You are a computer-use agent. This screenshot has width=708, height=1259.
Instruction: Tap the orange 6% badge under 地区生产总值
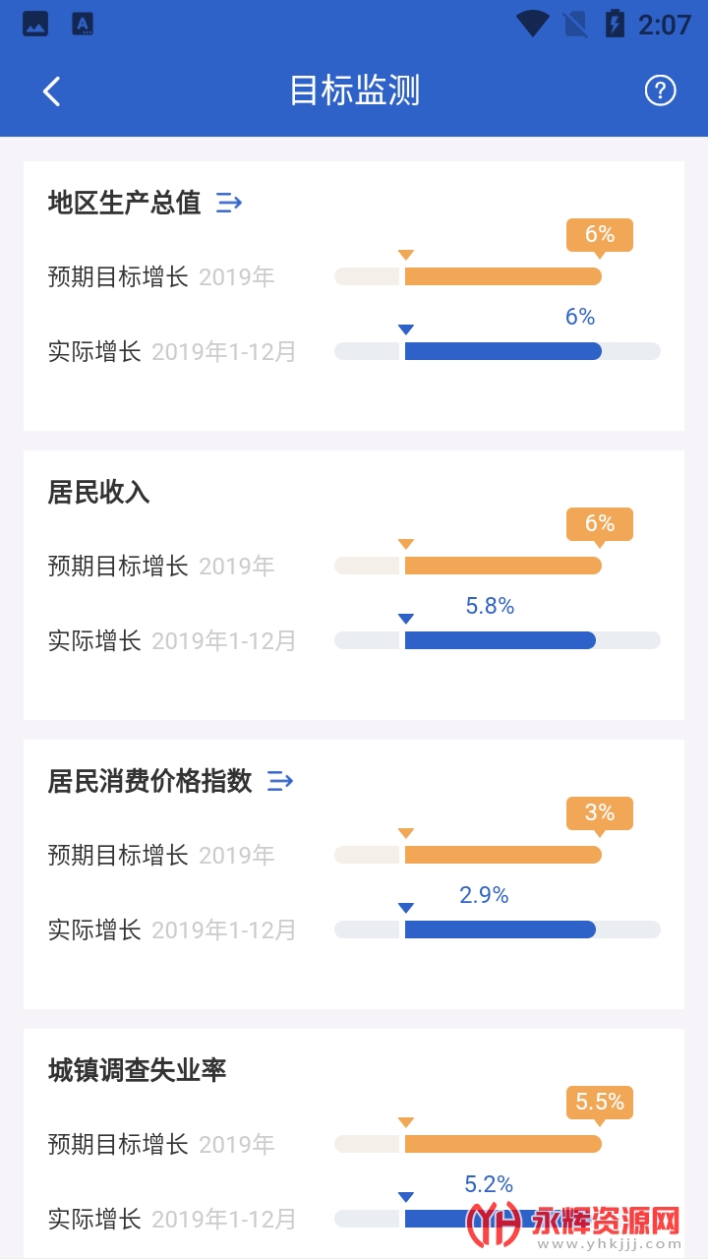[599, 235]
